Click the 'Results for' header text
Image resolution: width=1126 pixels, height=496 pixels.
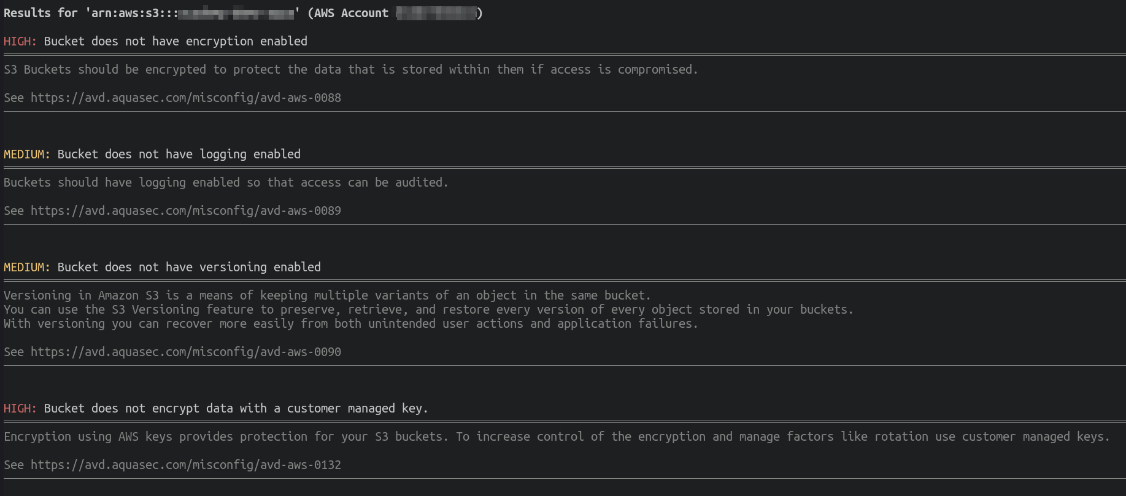(40, 13)
